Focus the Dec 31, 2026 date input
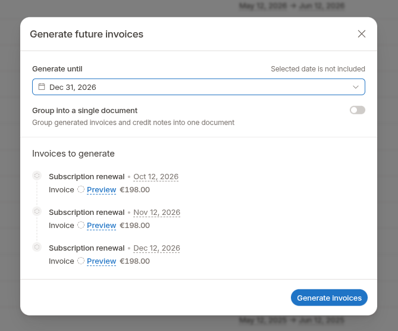 (x=199, y=87)
